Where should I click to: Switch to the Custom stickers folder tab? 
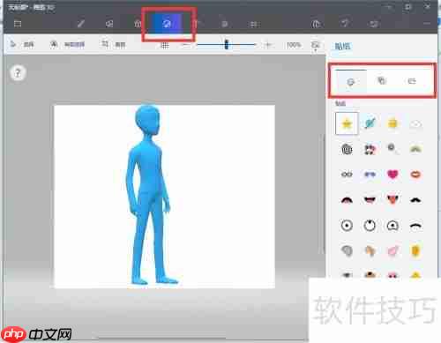(x=412, y=81)
